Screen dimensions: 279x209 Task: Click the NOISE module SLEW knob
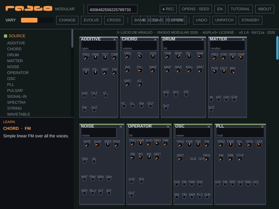pyautogui.click(x=97, y=145)
